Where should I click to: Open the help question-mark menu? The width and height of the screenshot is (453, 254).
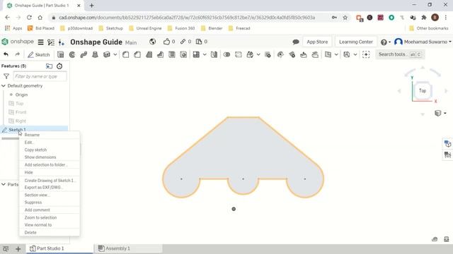(x=385, y=42)
